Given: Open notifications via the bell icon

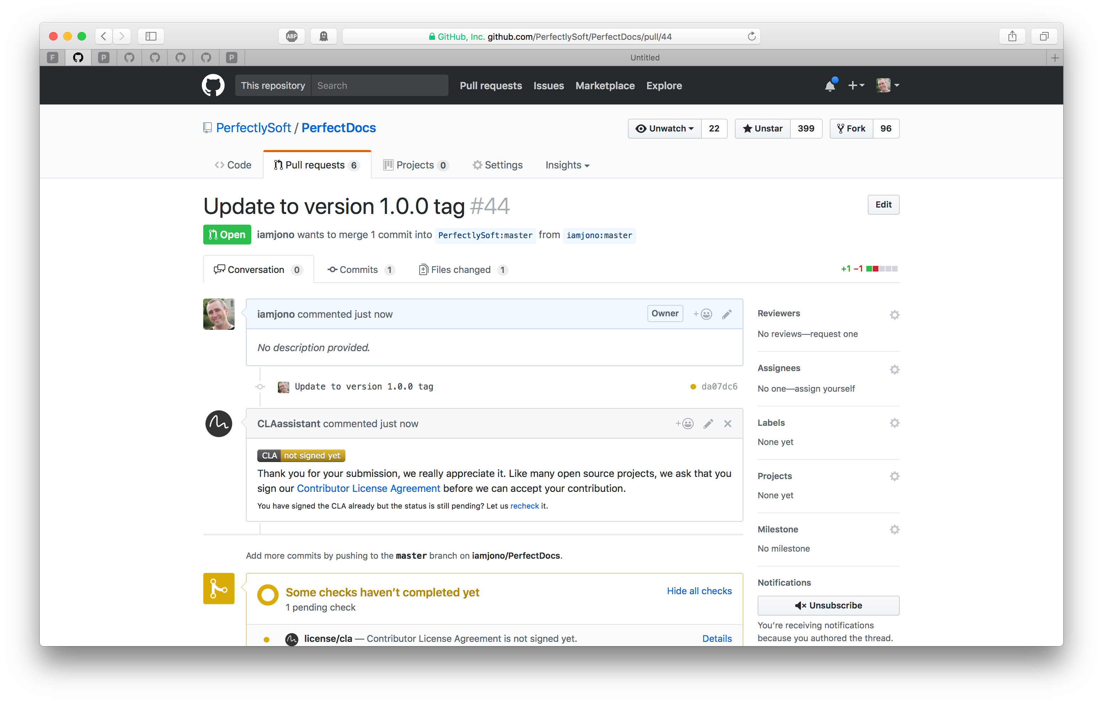Looking at the screenshot, I should point(830,85).
